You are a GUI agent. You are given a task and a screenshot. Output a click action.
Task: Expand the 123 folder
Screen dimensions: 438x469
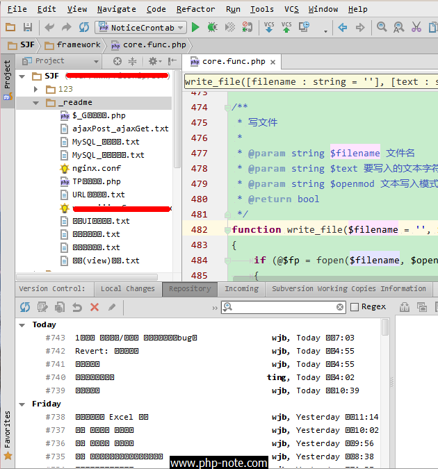36,89
